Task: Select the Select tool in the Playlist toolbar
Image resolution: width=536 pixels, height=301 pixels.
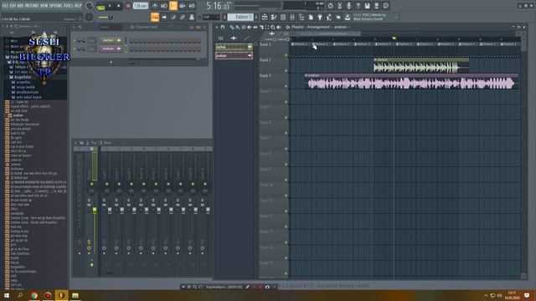Action: coord(267,27)
